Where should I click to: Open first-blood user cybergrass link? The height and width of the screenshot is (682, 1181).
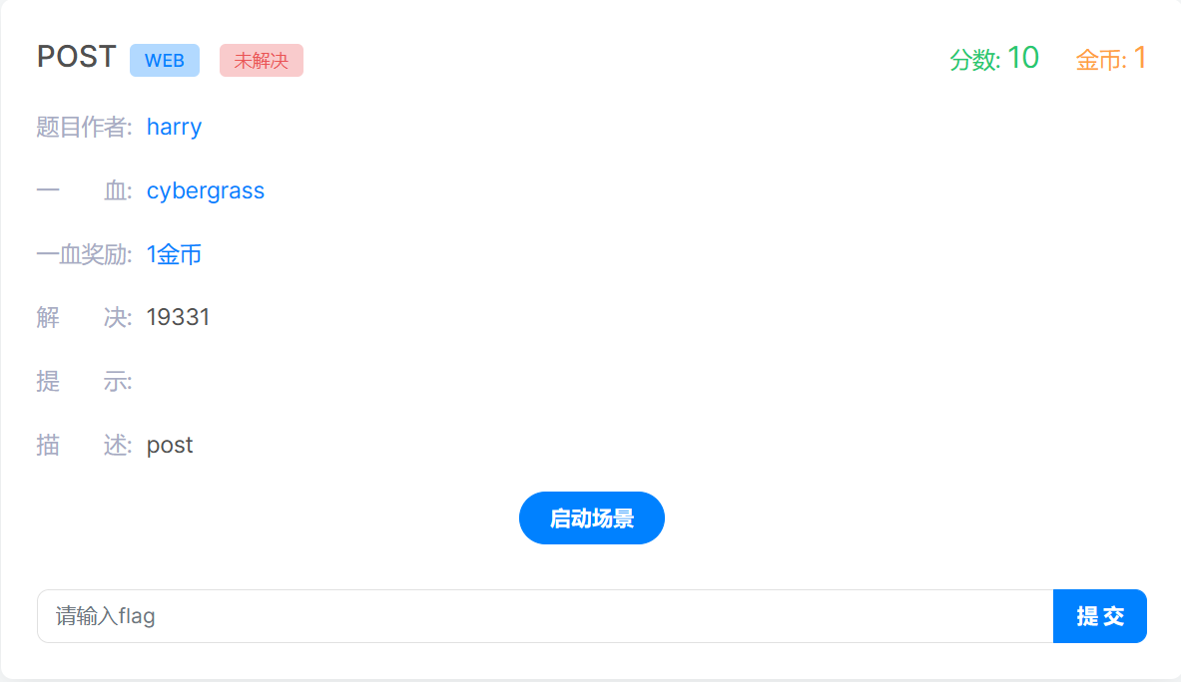click(x=205, y=191)
